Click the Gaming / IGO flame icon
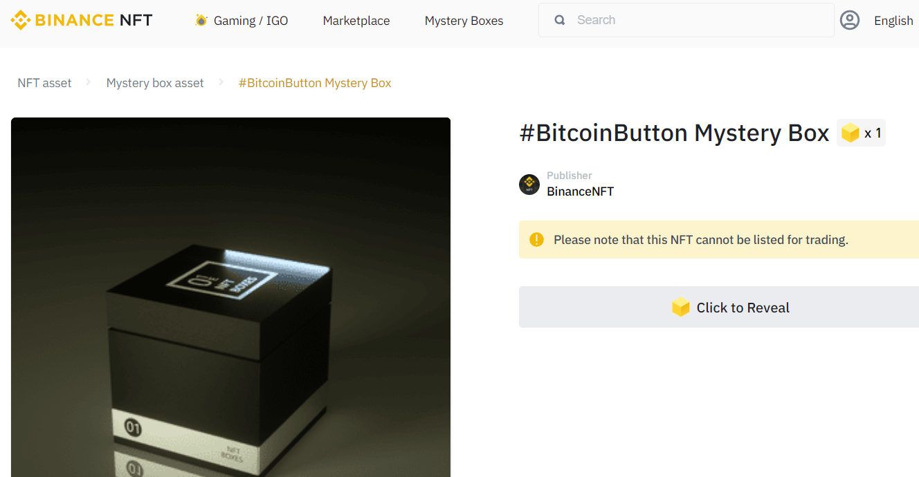The width and height of the screenshot is (919, 477). (x=201, y=20)
